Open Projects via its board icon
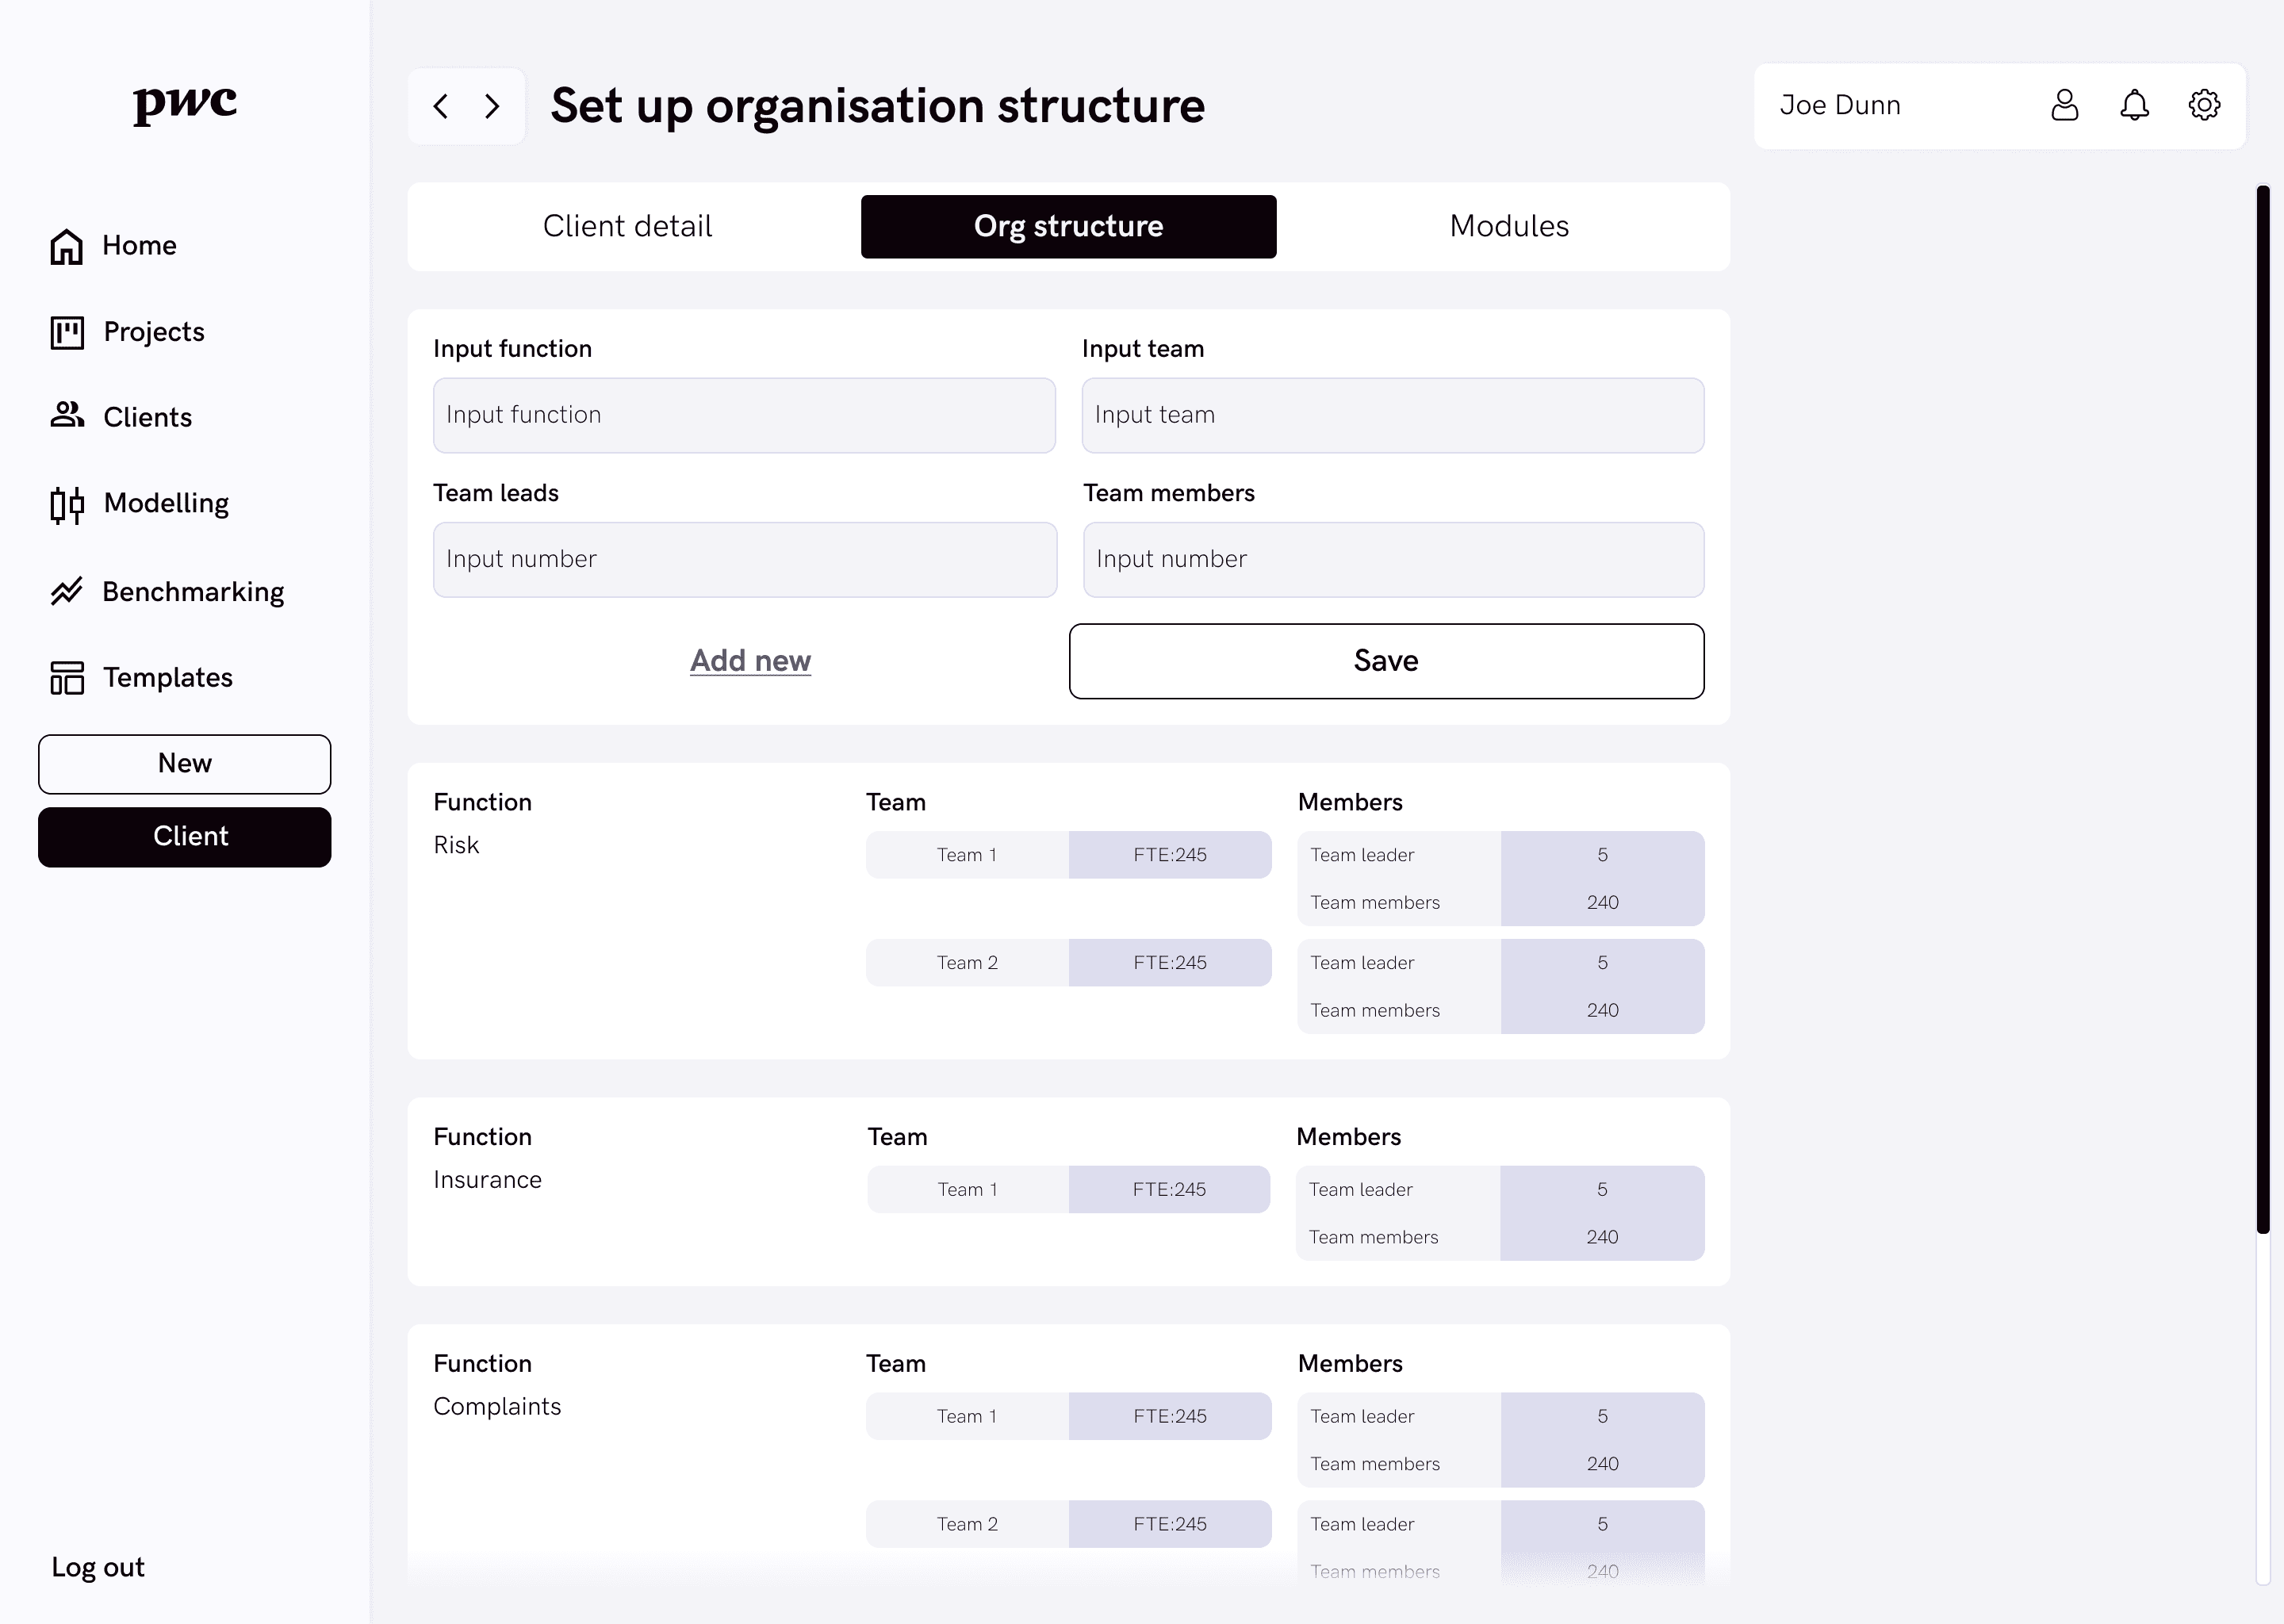The image size is (2284, 1624). 67,332
